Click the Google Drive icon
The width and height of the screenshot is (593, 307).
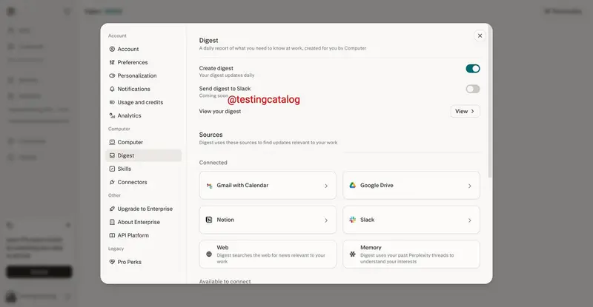click(353, 186)
